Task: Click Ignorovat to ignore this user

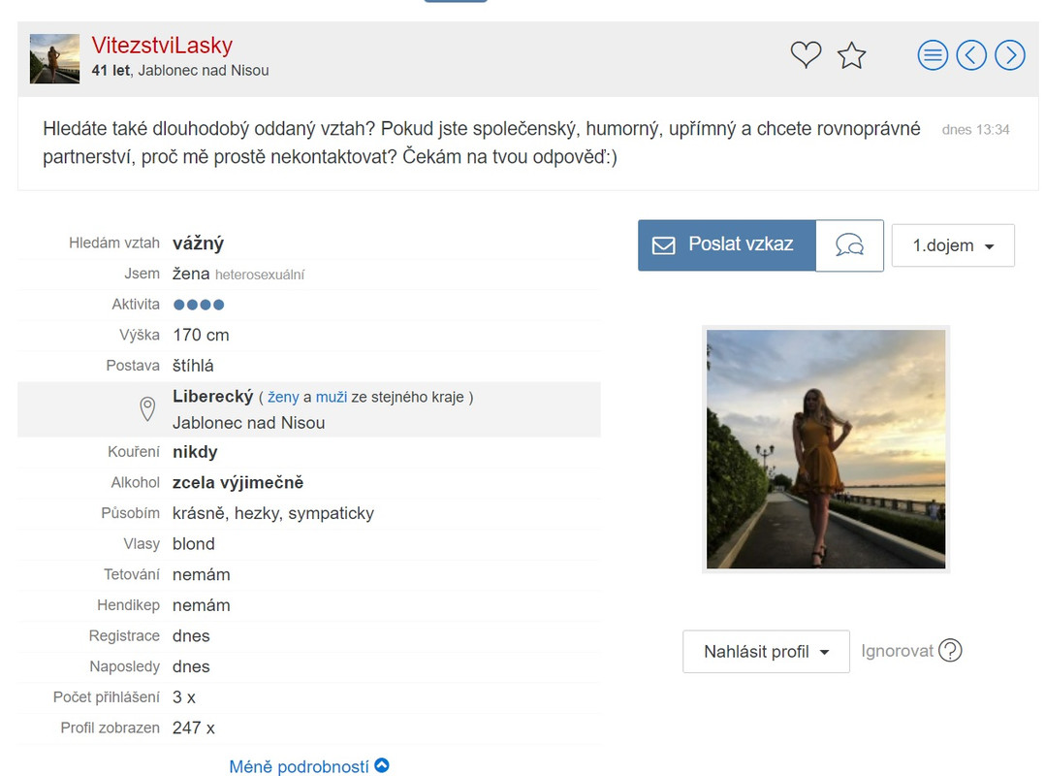Action: tap(897, 651)
